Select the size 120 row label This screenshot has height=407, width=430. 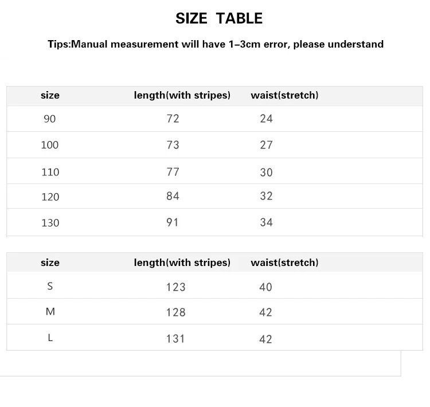click(x=50, y=197)
